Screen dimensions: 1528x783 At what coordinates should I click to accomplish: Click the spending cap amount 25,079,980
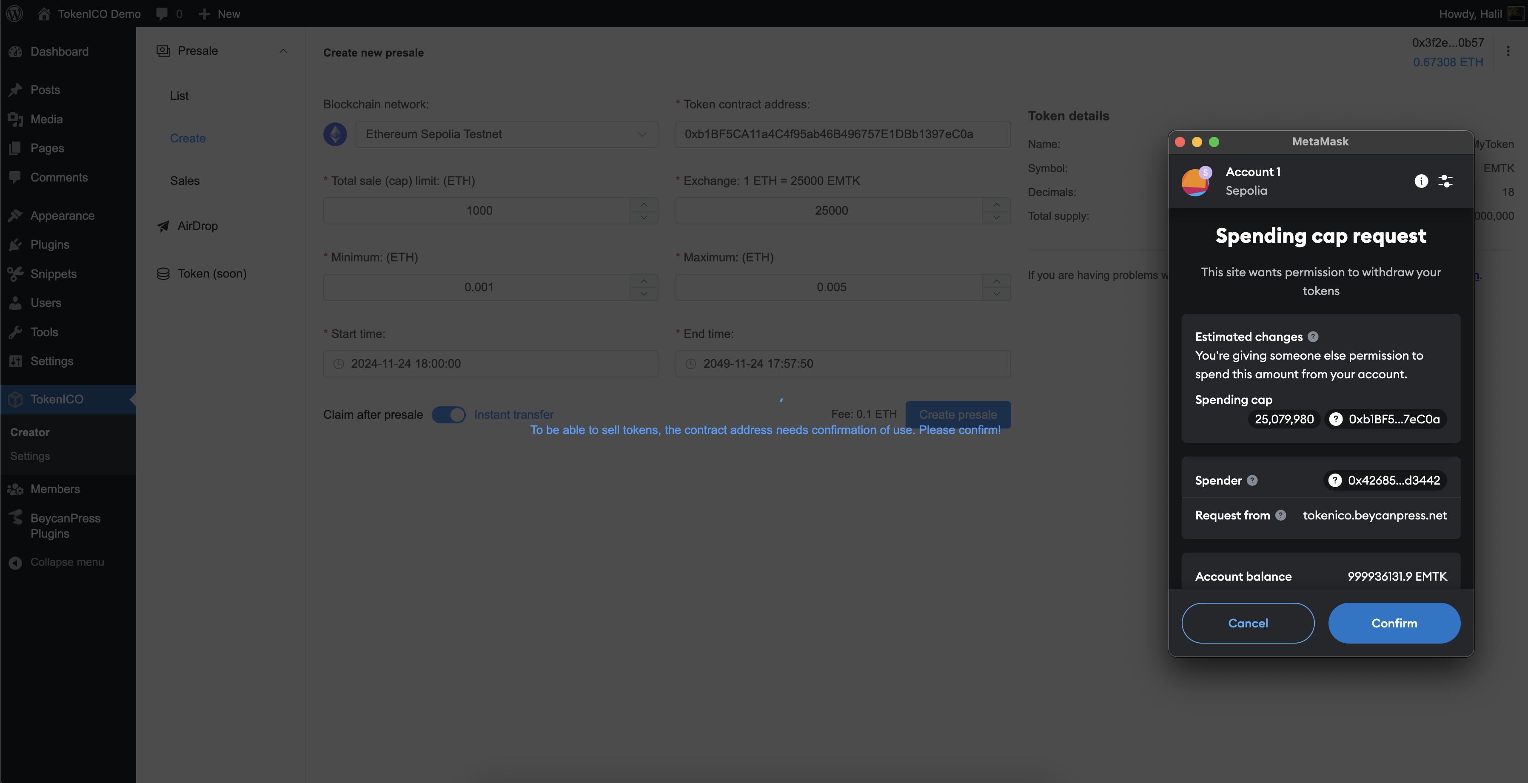[x=1284, y=419]
